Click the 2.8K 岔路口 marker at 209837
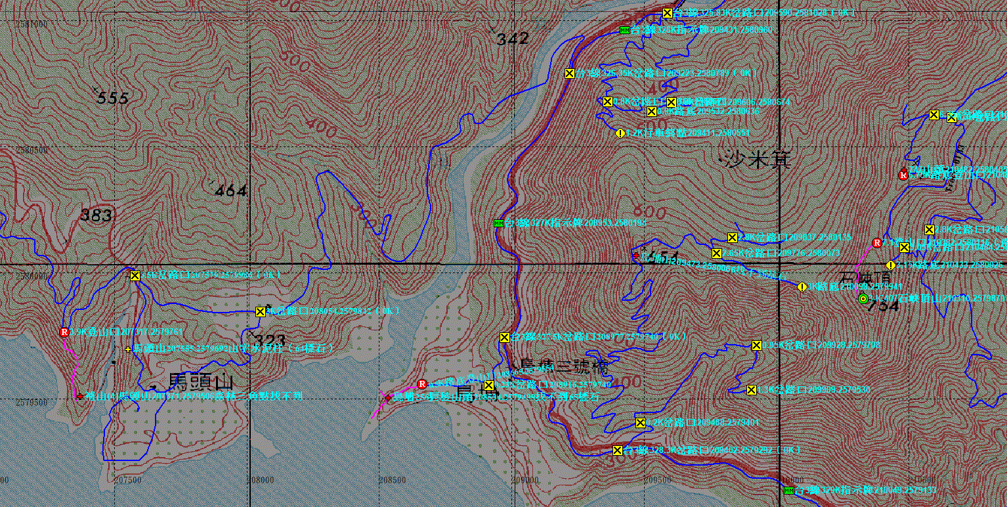 point(733,237)
